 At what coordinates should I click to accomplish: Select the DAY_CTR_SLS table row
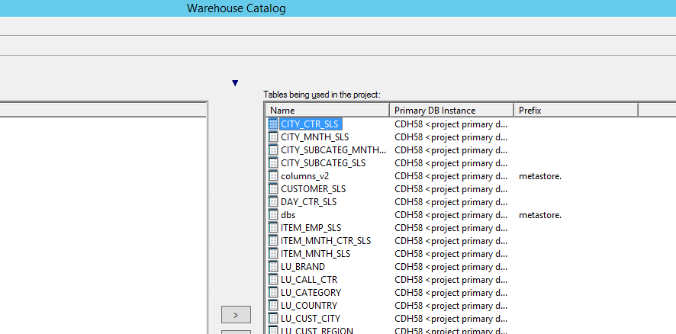pyautogui.click(x=308, y=201)
